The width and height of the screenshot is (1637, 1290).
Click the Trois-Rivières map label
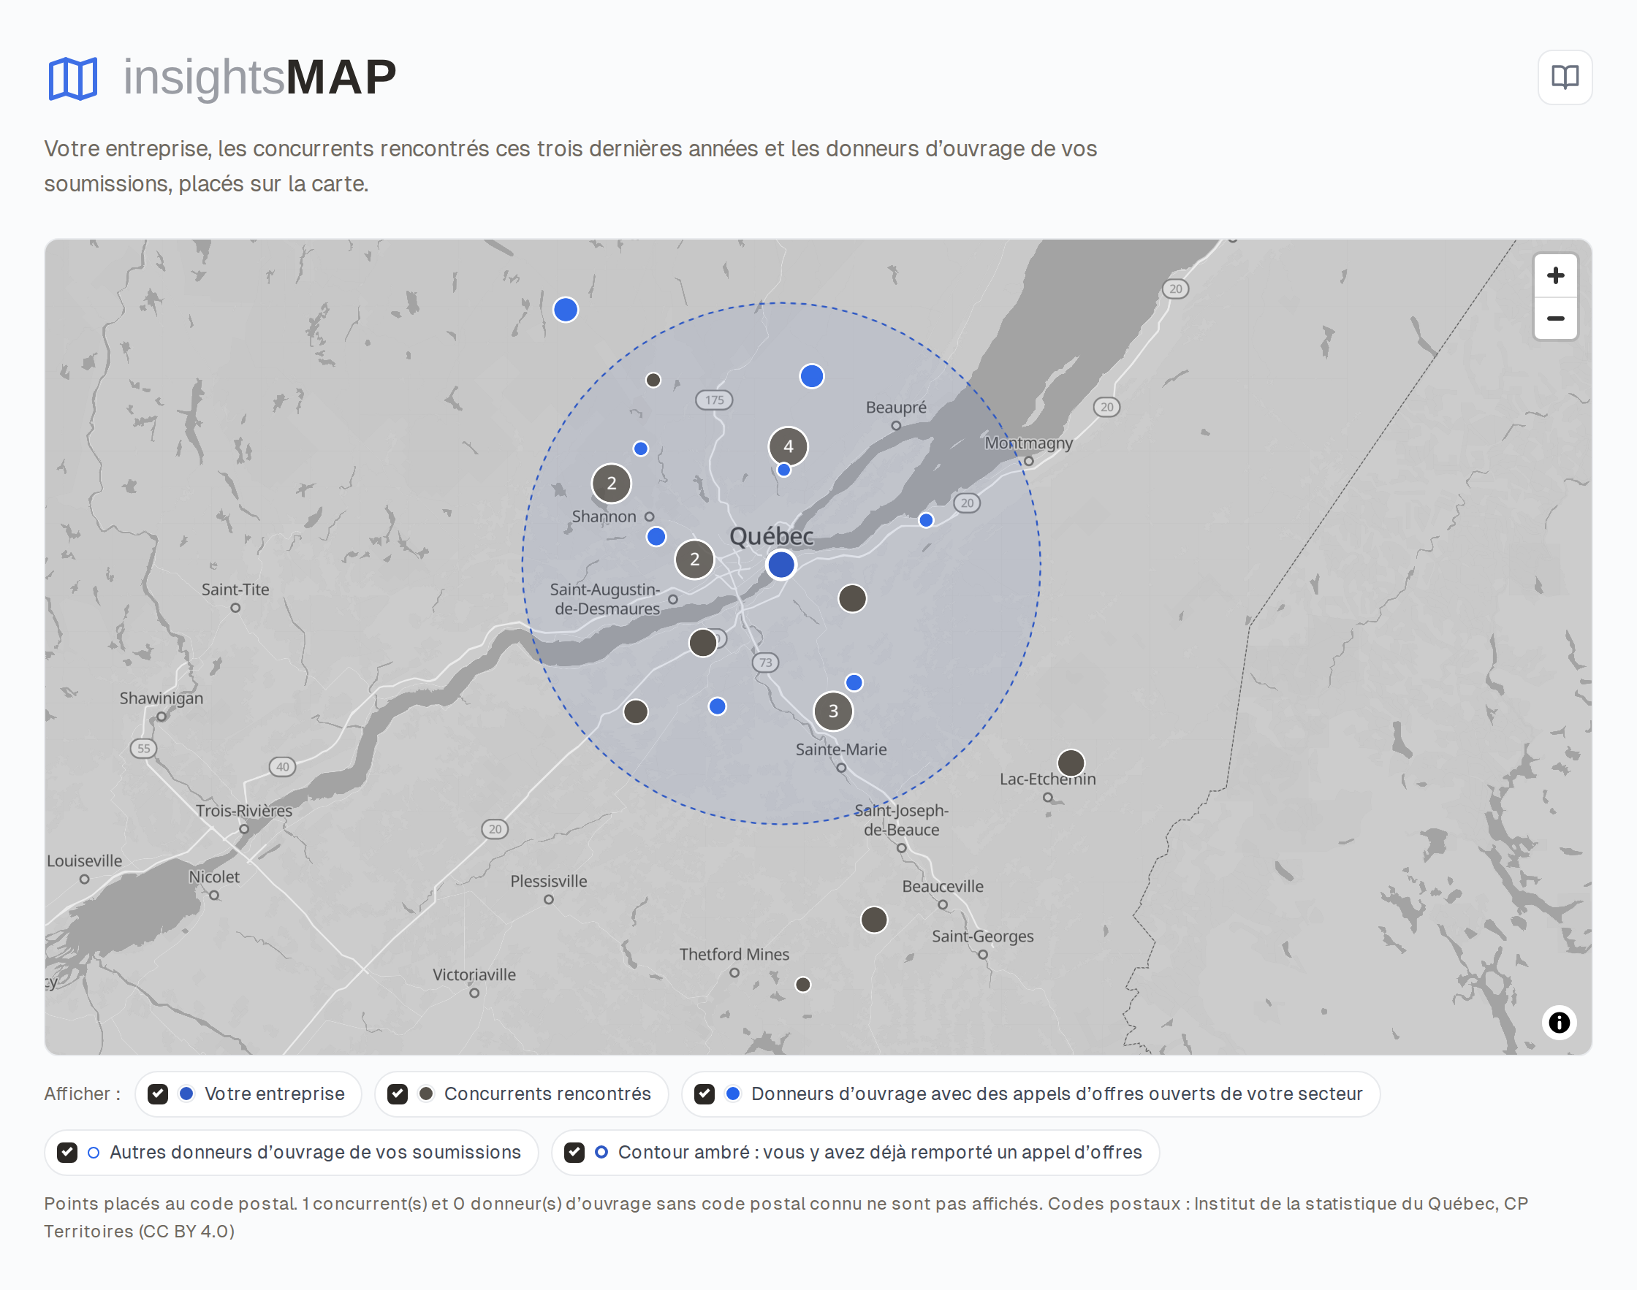243,810
